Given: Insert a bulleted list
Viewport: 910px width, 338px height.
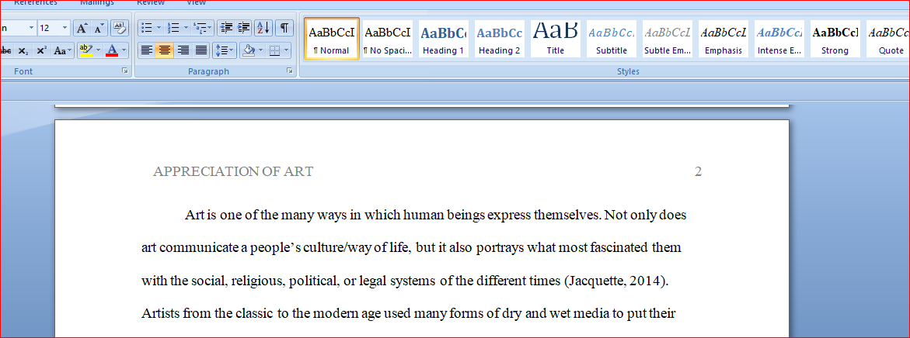Looking at the screenshot, I should [147, 28].
